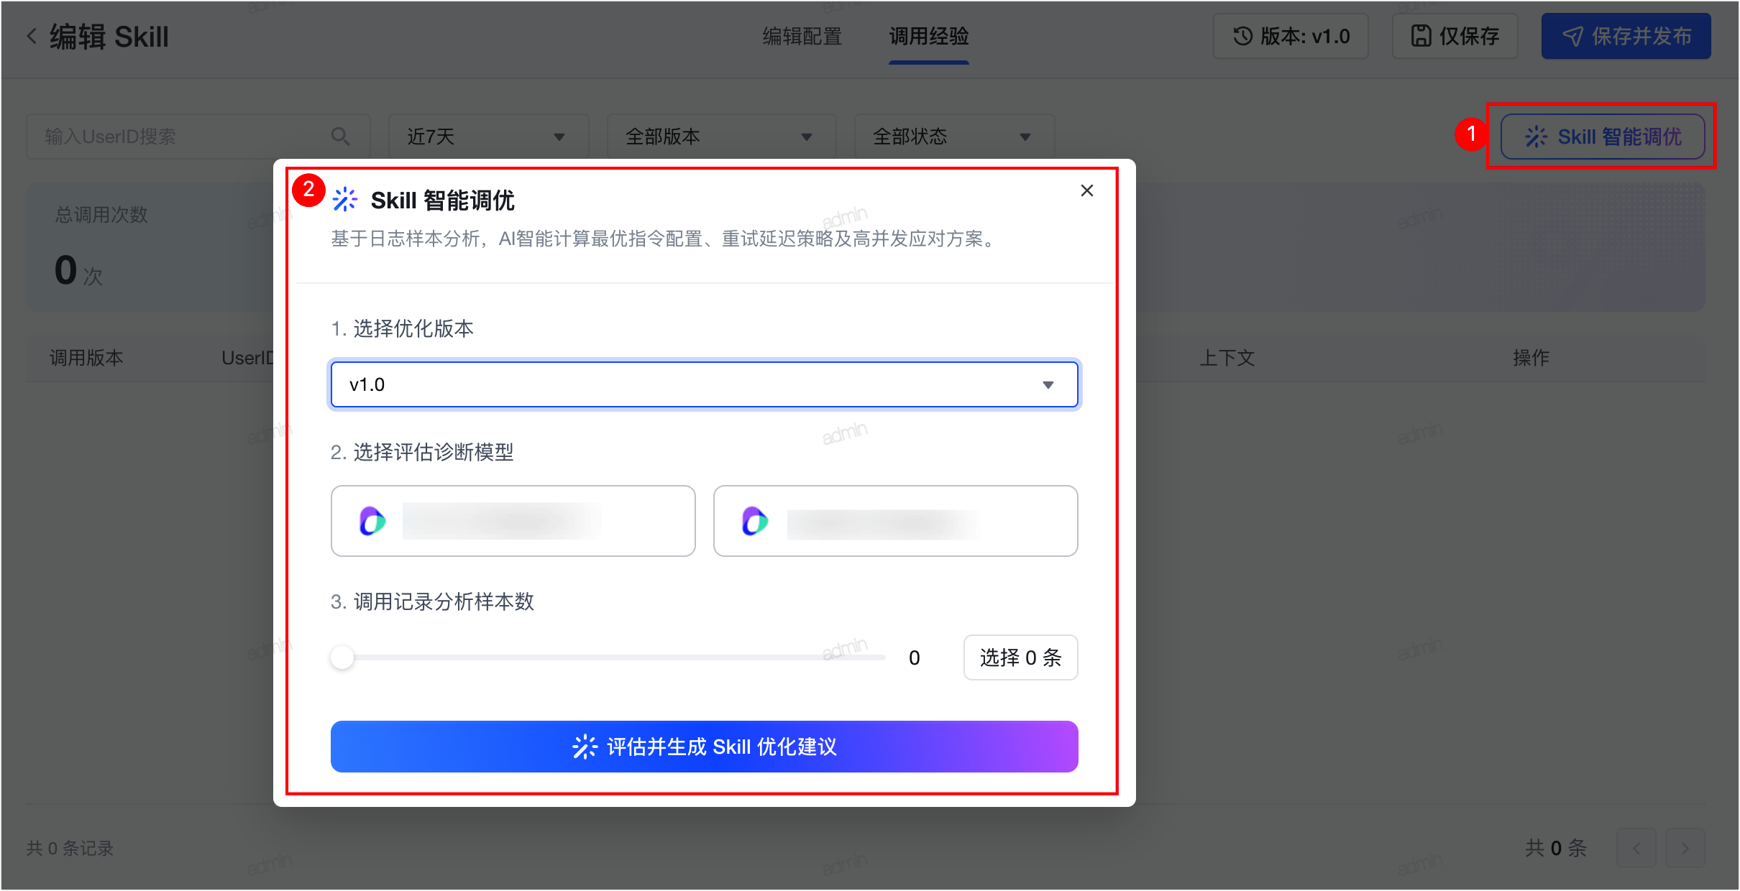Select the right diagnostic model card
The image size is (1740, 891).
(x=895, y=521)
